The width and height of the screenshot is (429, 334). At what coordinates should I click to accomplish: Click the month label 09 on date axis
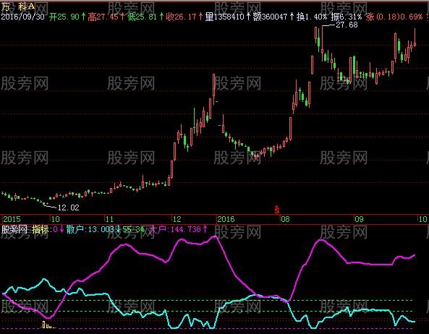[x=359, y=219]
